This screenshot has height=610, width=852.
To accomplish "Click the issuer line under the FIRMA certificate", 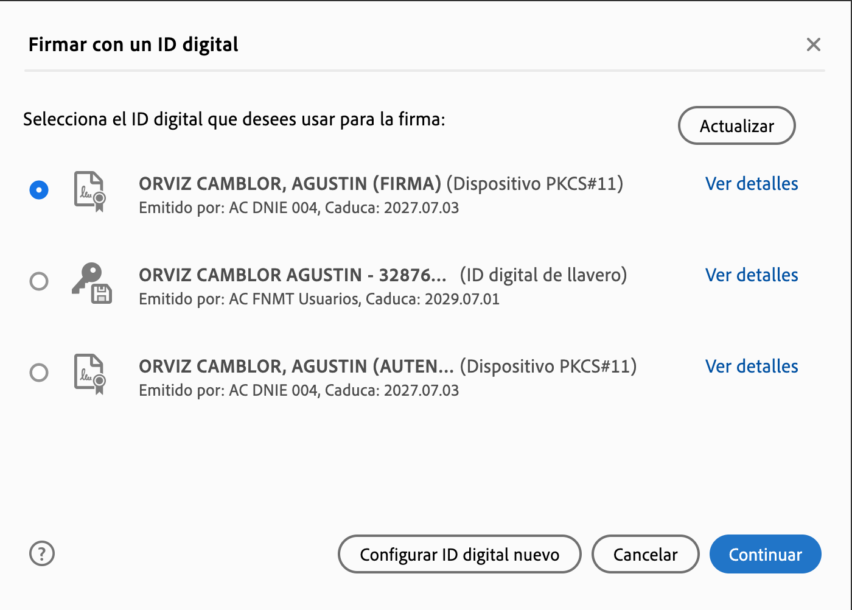I will pyautogui.click(x=299, y=208).
